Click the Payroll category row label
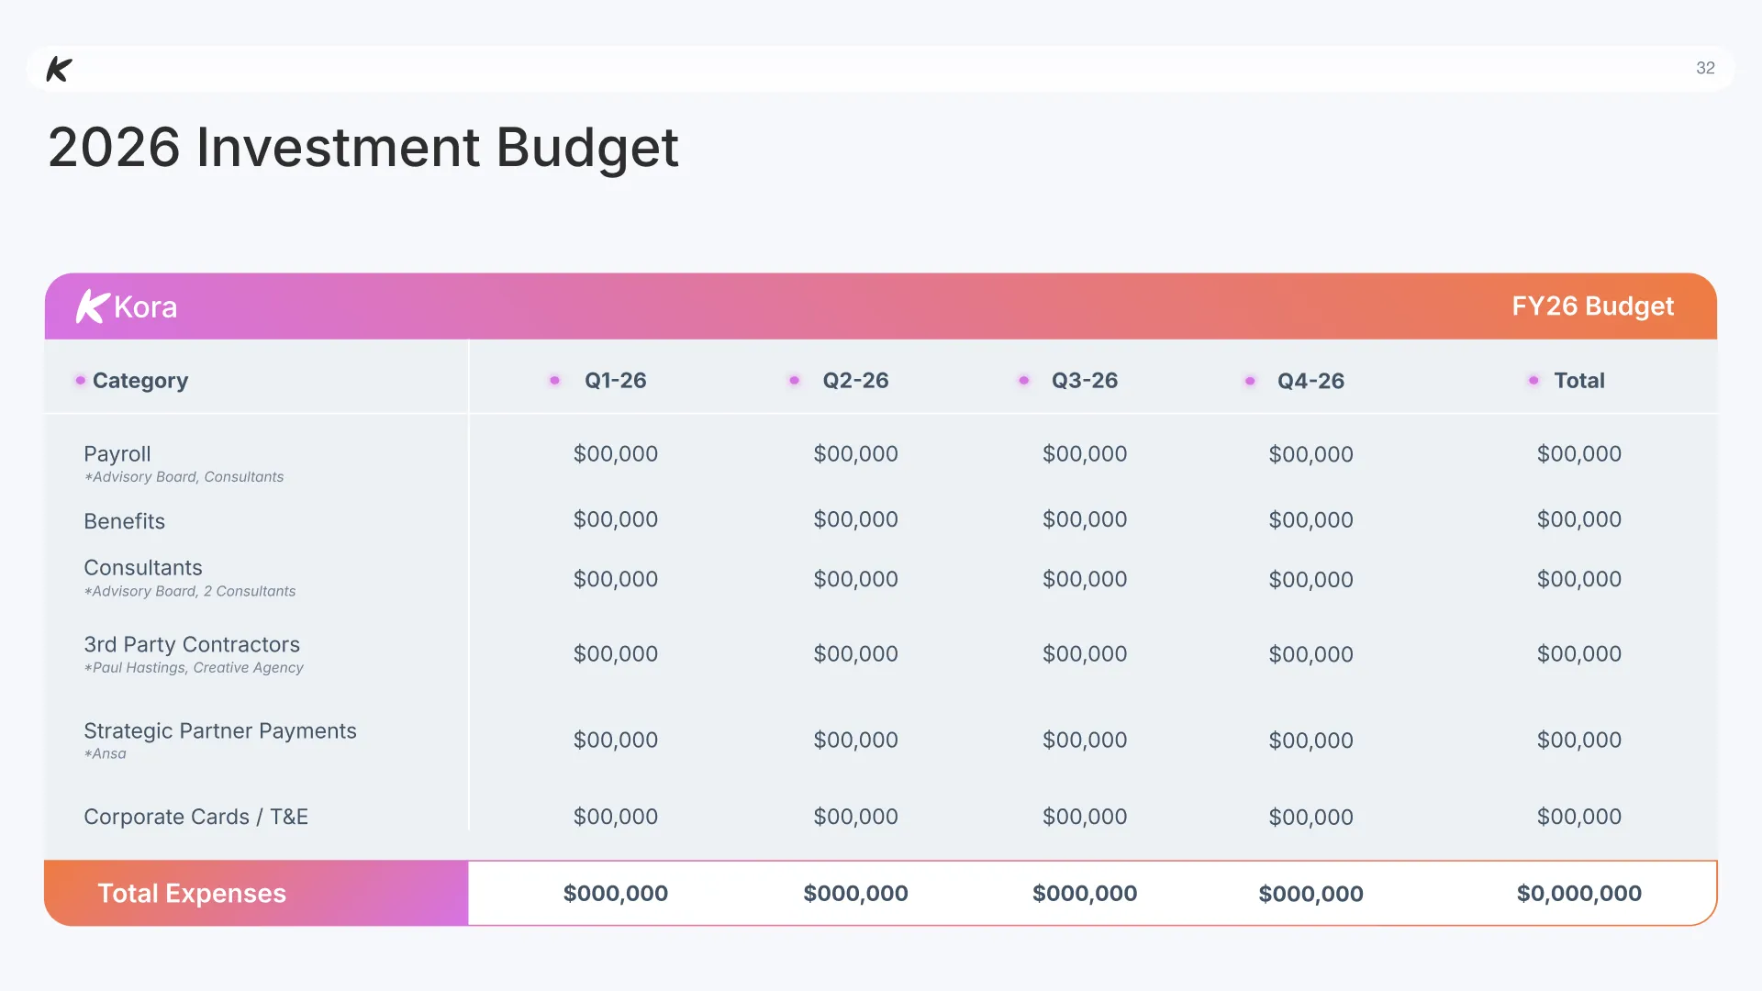This screenshot has height=991, width=1762. pos(117,453)
